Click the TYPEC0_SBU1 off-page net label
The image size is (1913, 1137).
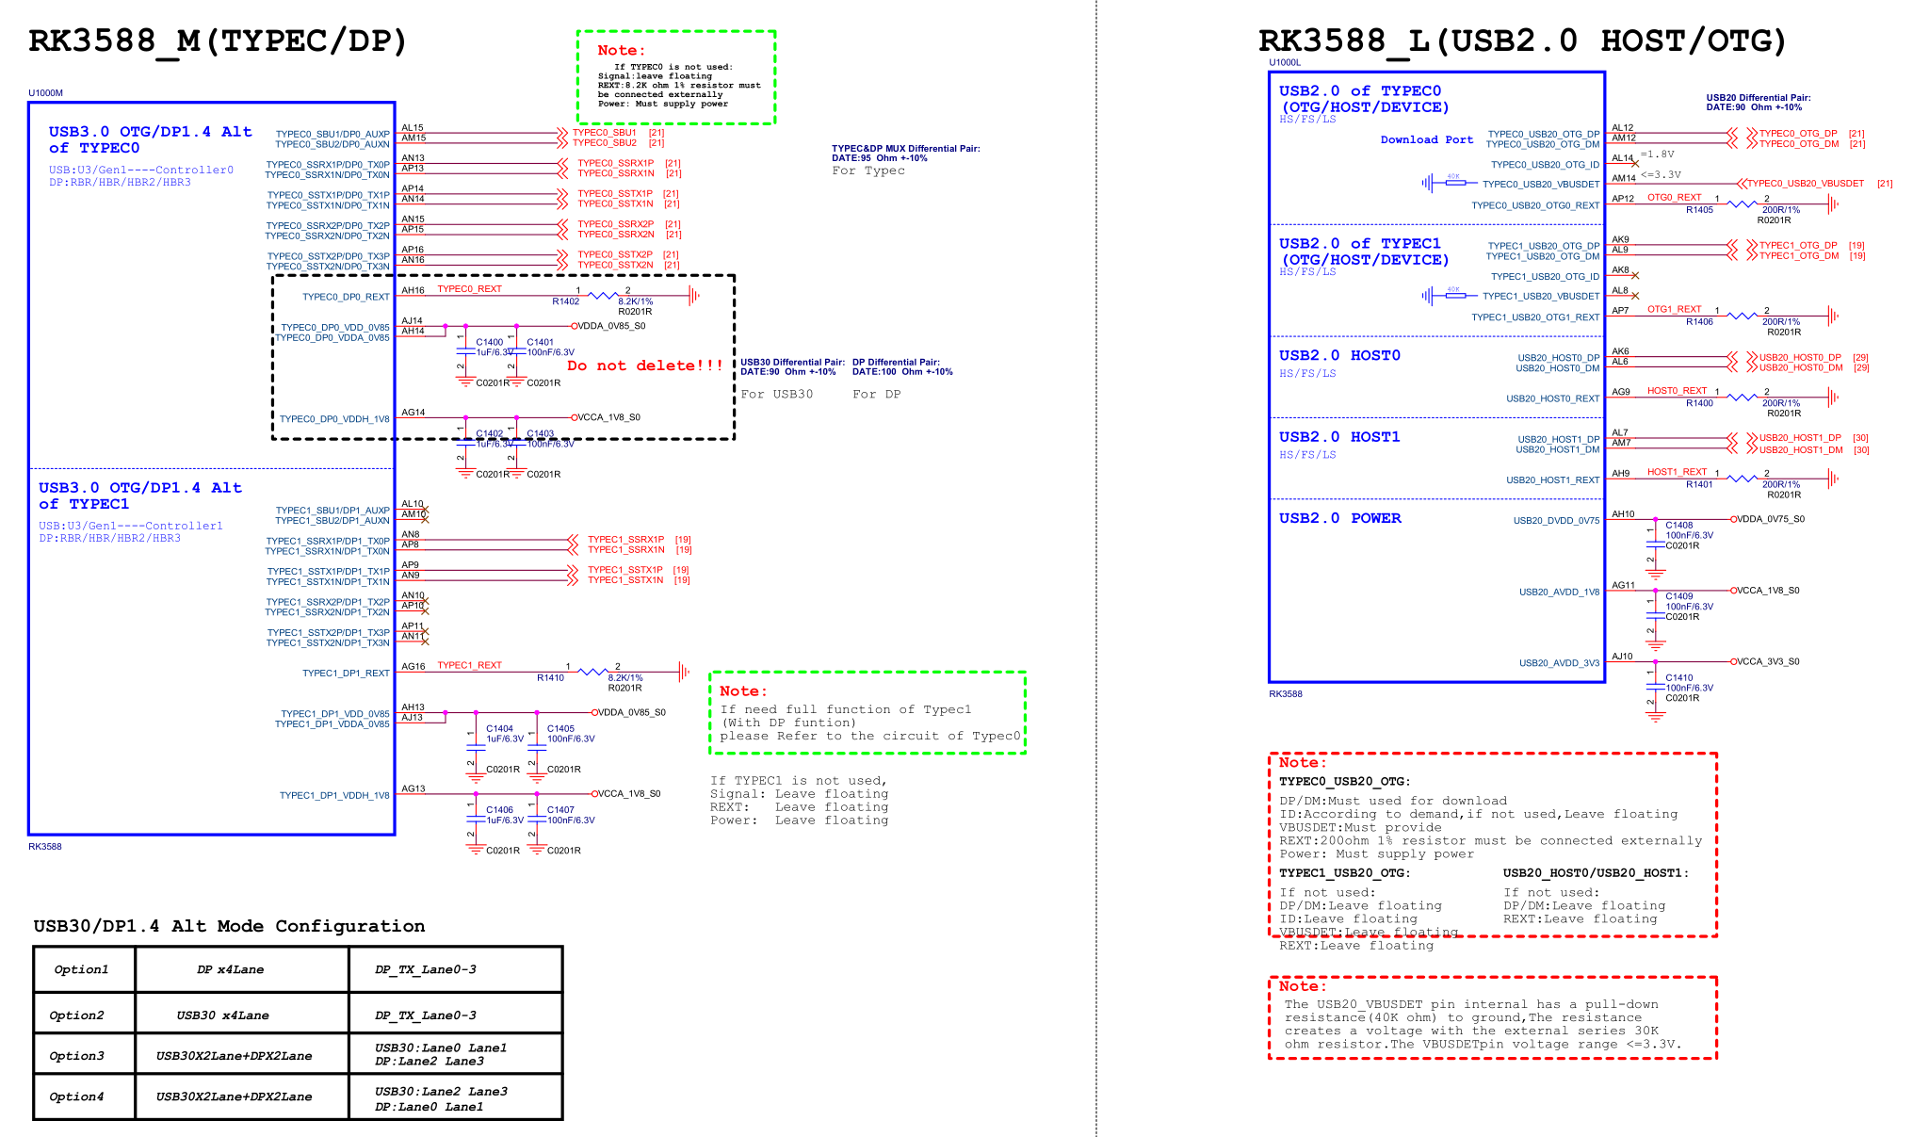coord(604,133)
